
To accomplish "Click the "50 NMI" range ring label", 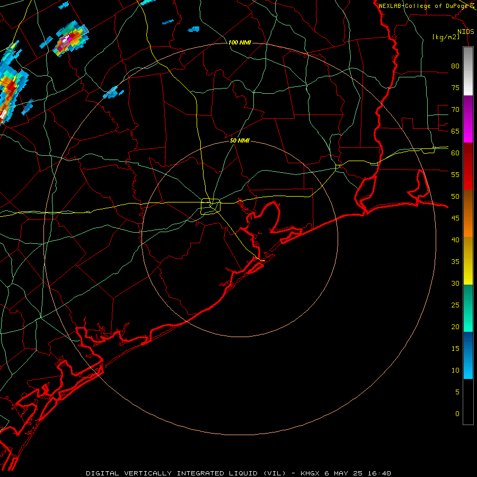I will click(x=240, y=140).
